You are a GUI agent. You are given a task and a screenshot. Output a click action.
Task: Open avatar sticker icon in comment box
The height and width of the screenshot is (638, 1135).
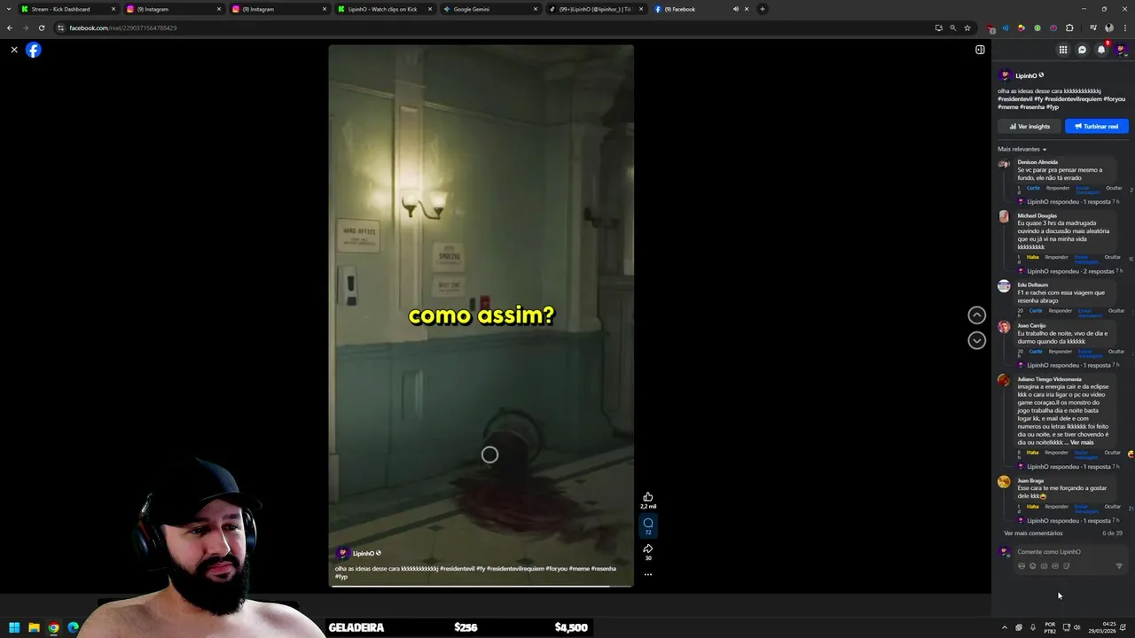pos(1021,565)
